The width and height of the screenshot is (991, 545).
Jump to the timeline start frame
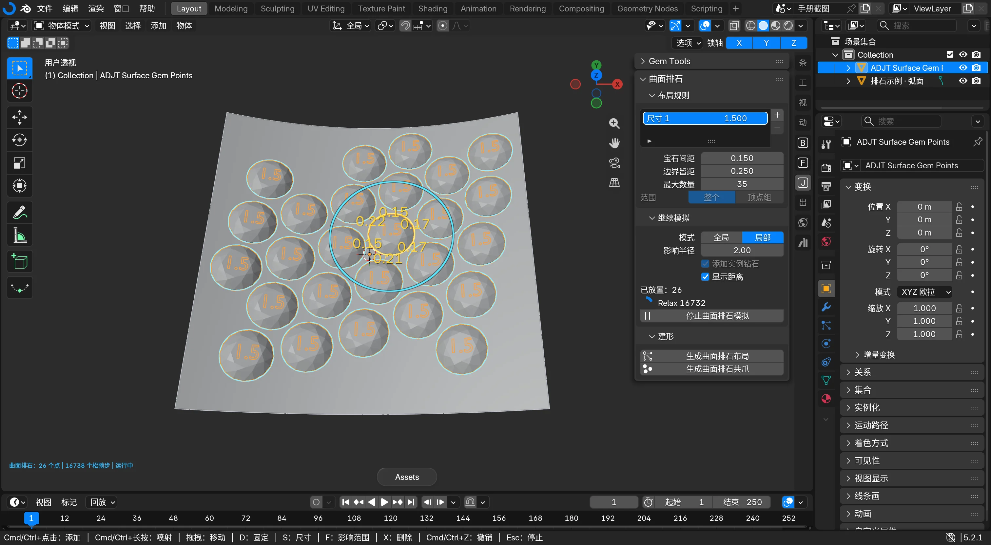point(345,502)
